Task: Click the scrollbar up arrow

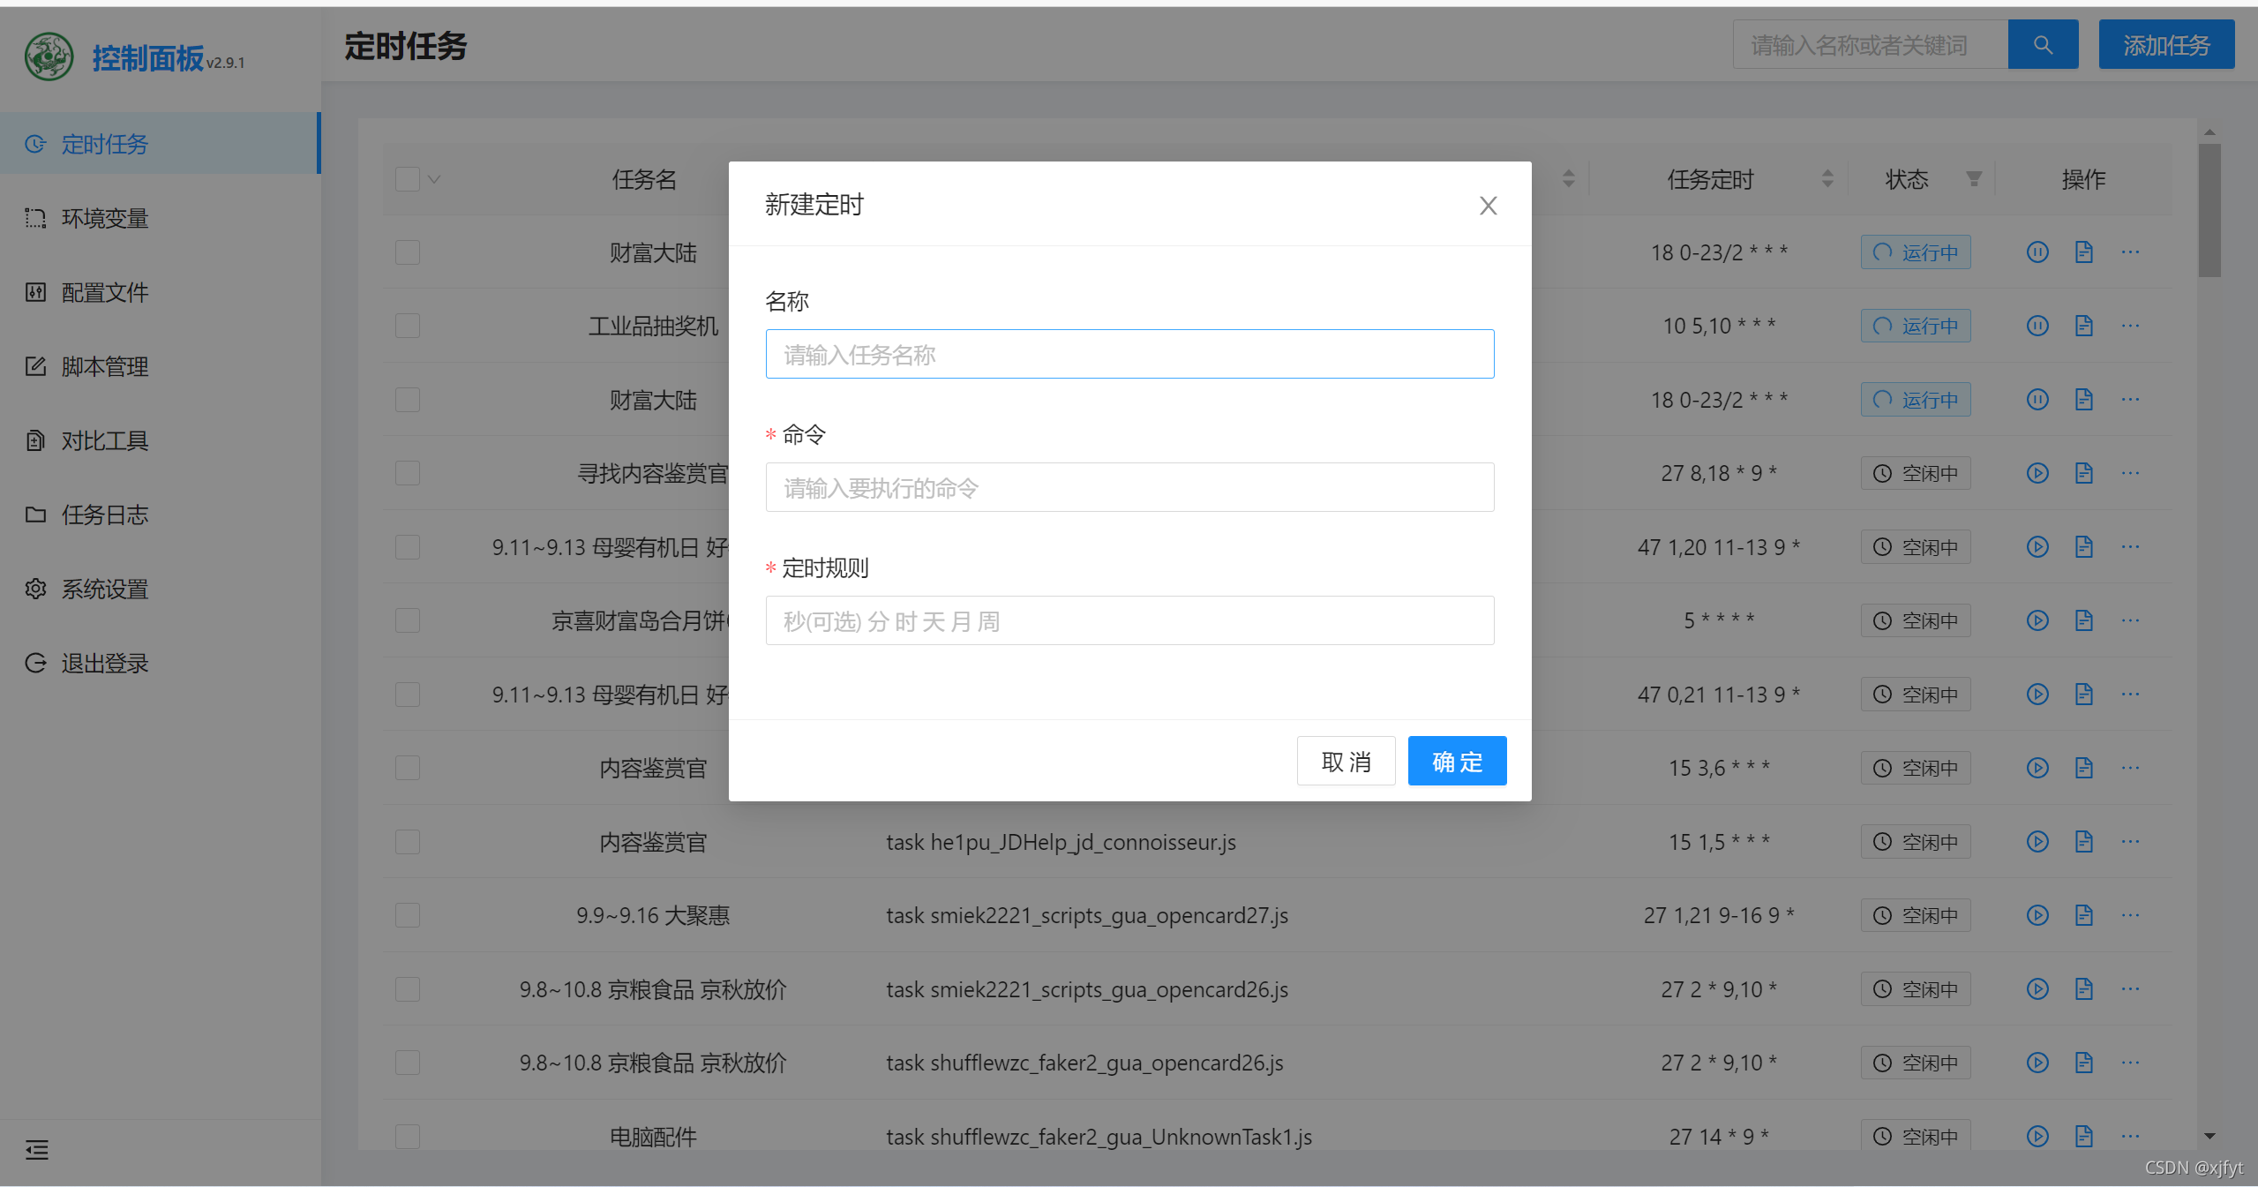Action: click(x=2209, y=132)
